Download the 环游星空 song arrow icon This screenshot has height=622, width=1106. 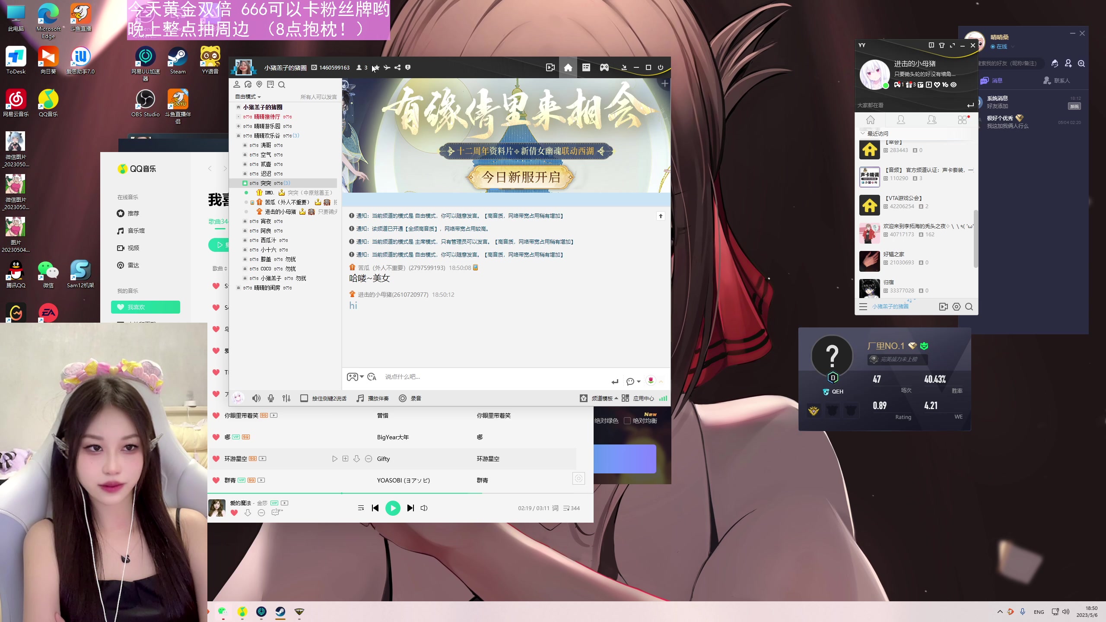coord(356,459)
